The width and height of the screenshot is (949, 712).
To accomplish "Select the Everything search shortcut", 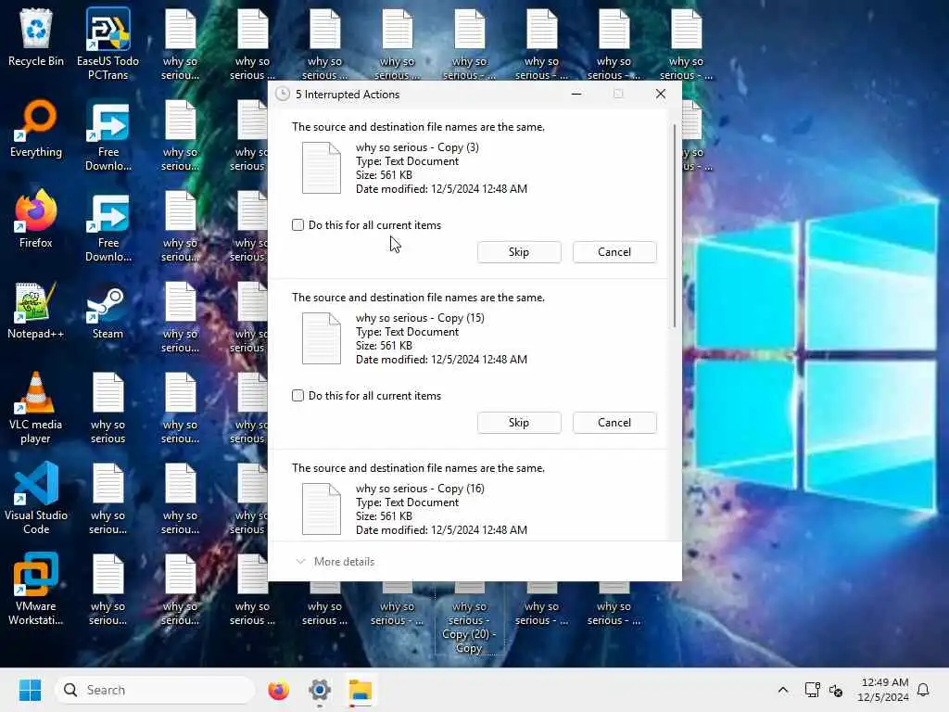I will (x=36, y=128).
